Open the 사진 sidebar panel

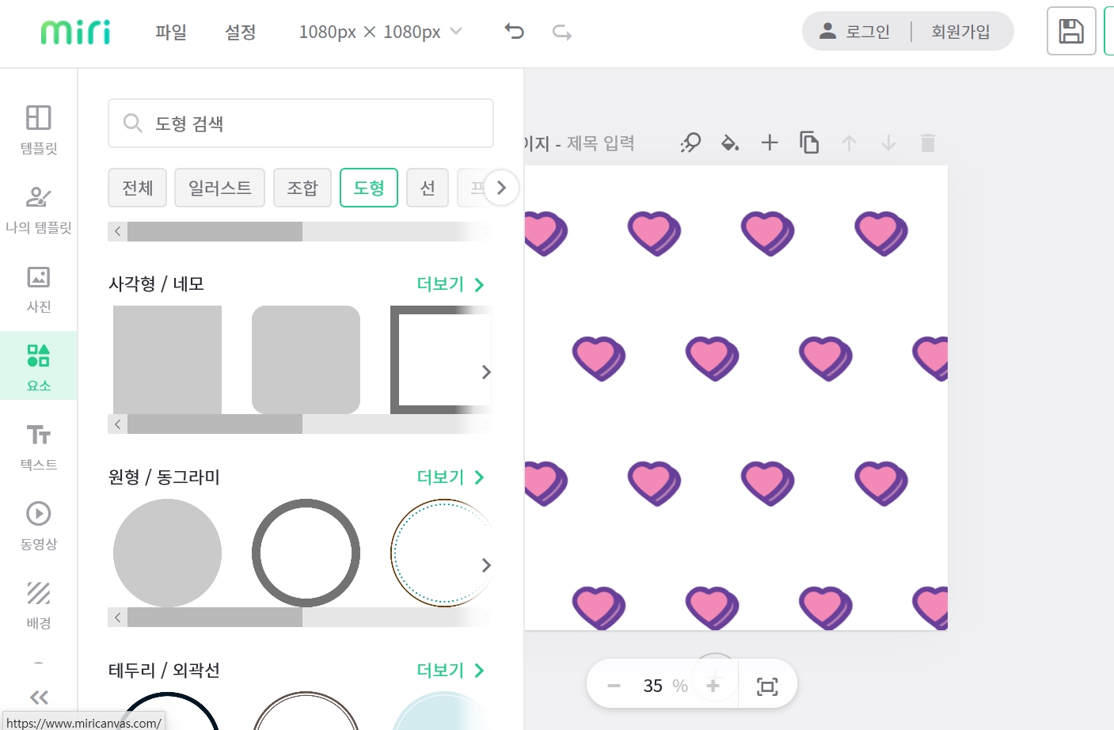pos(39,289)
